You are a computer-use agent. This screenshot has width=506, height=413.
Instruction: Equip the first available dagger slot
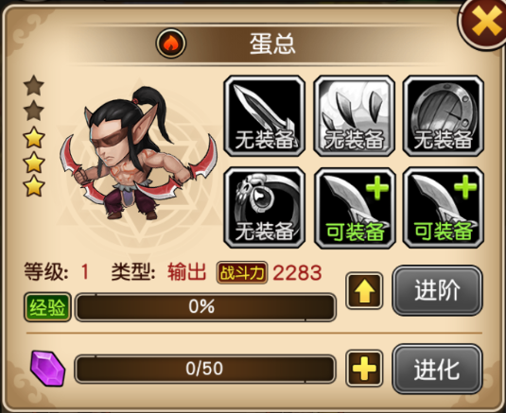(355, 208)
